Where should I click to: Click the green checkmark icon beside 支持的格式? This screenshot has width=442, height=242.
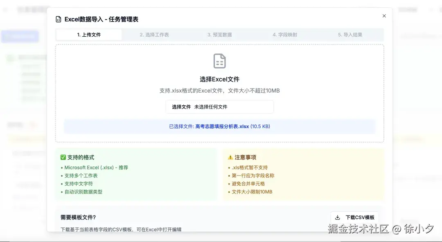[62, 157]
